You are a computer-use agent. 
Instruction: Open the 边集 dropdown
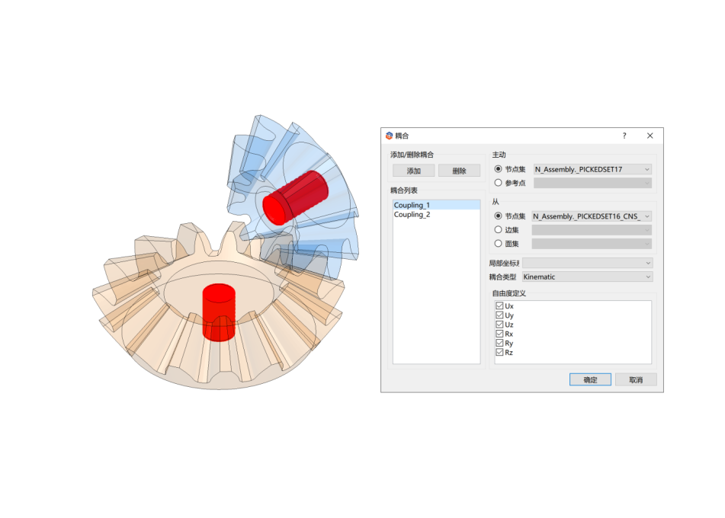(592, 229)
